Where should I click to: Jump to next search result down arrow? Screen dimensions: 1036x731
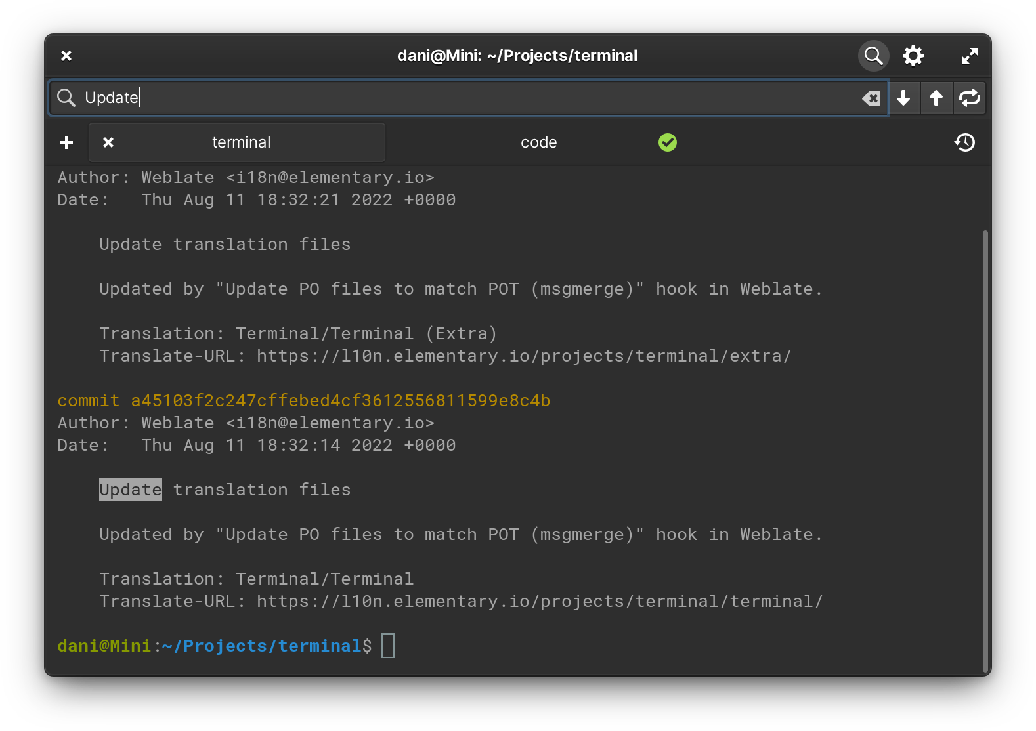pos(903,98)
